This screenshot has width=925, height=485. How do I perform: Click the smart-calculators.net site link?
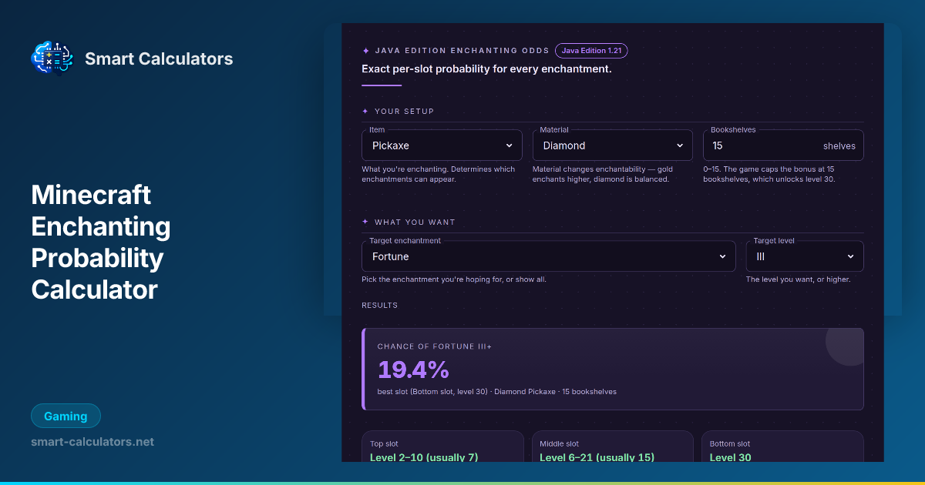(92, 442)
